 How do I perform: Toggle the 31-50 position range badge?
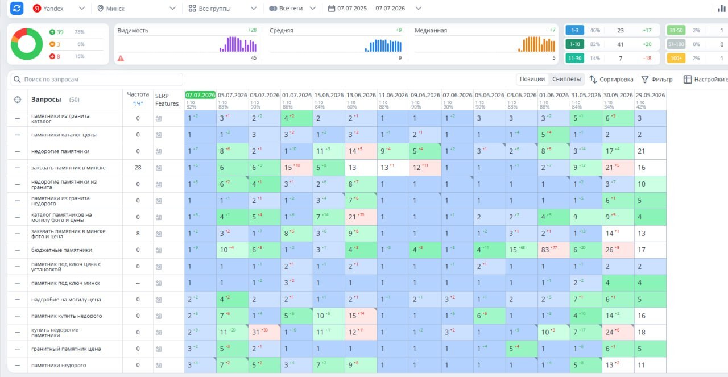pyautogui.click(x=676, y=30)
